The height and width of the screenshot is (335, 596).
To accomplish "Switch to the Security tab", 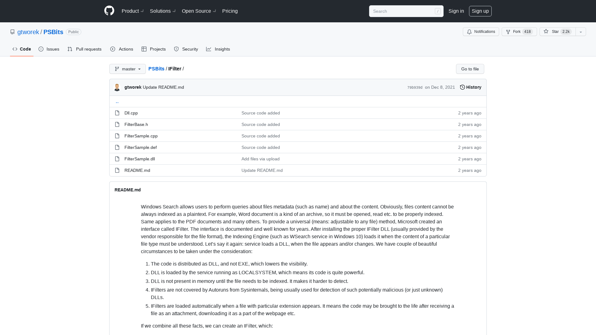I will (186, 49).
